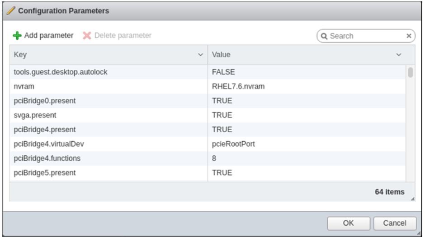Open the Key column dropdown arrow

click(x=200, y=55)
